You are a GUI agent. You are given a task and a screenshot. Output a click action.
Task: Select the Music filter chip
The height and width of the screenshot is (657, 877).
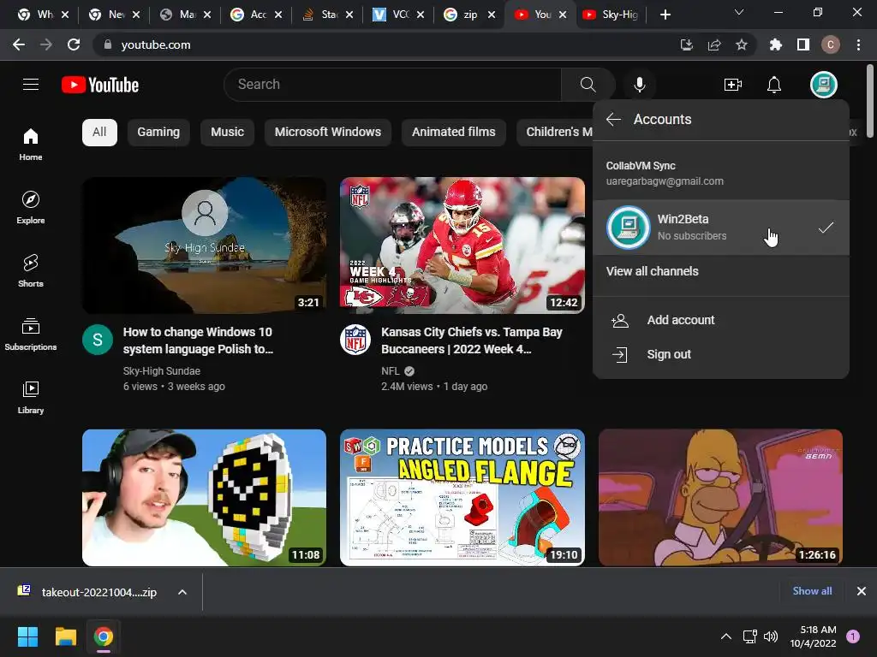coord(227,133)
